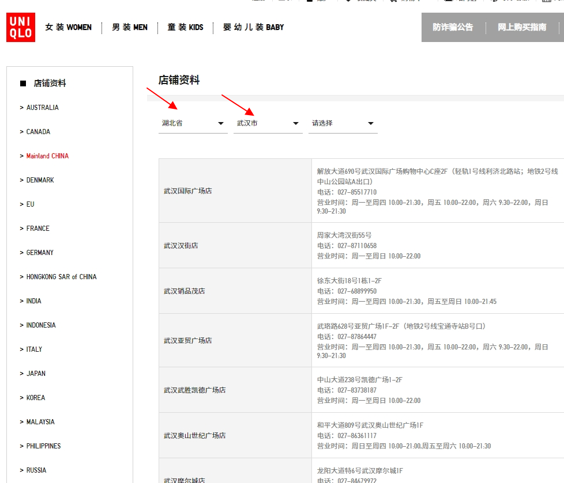Select INDONESIA in the sidebar
The width and height of the screenshot is (564, 483).
tap(41, 325)
